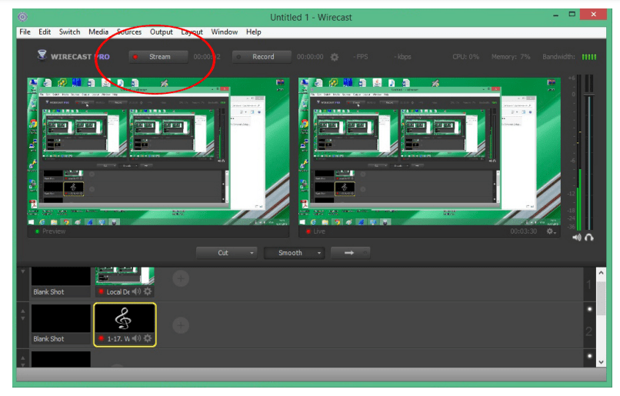Mute audio of Local Desktop shot
Viewport: 620px width, 396px height.
136,291
